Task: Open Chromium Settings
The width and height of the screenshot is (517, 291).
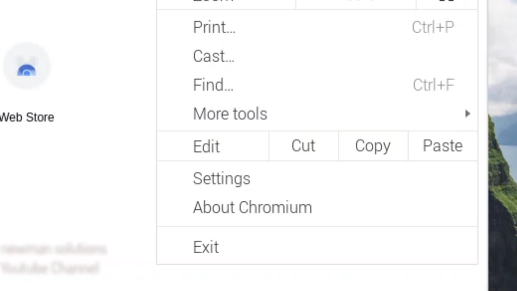Action: pos(221,179)
